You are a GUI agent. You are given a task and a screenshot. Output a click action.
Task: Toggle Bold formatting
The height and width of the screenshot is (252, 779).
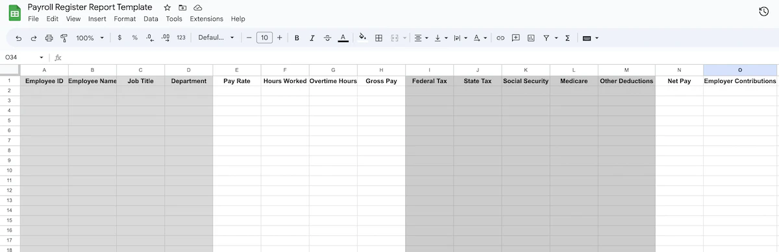[297, 38]
